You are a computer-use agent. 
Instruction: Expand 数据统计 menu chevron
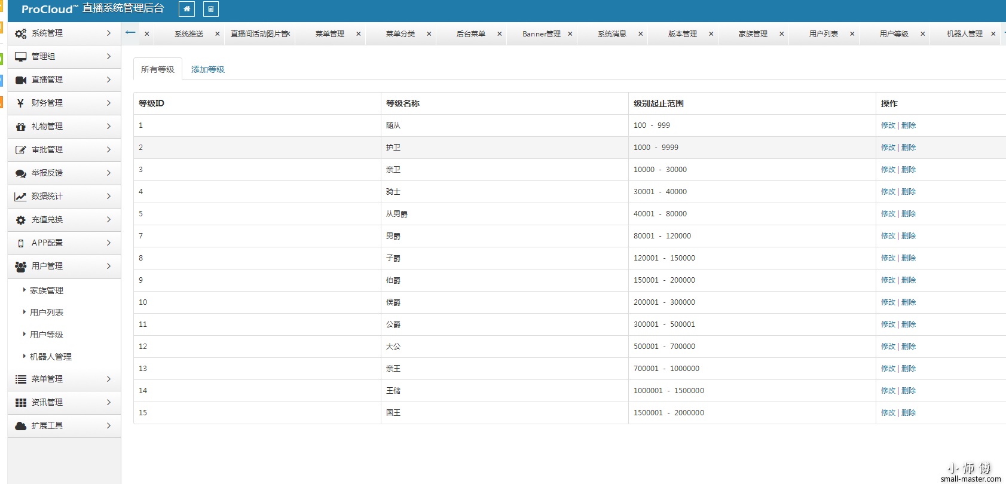point(109,196)
